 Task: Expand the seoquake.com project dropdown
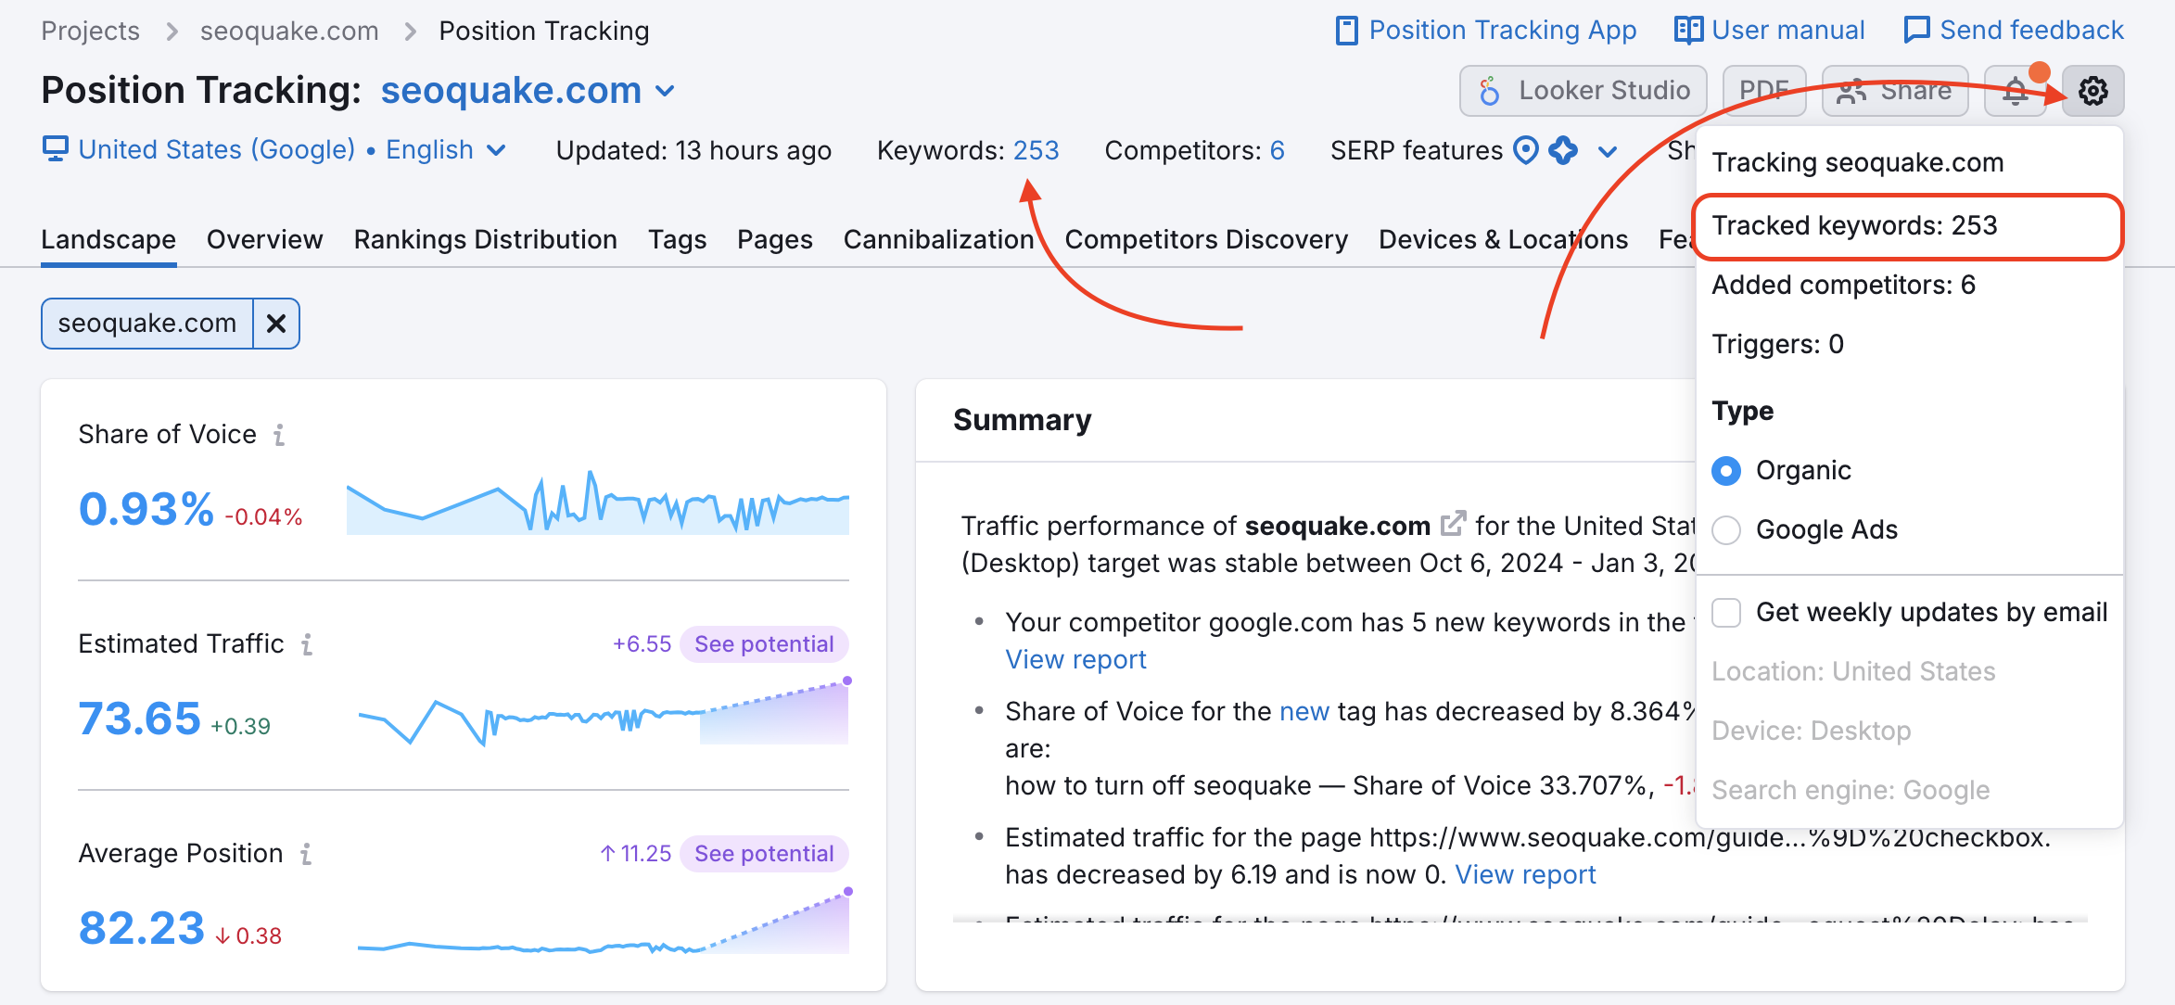(x=528, y=91)
